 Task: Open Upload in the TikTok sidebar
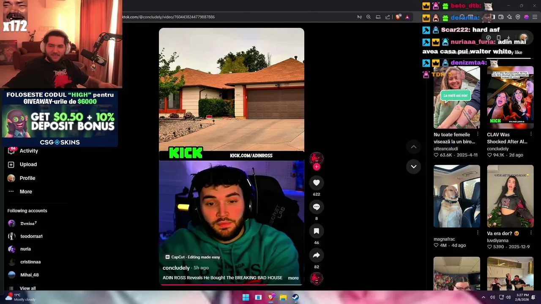22,164
